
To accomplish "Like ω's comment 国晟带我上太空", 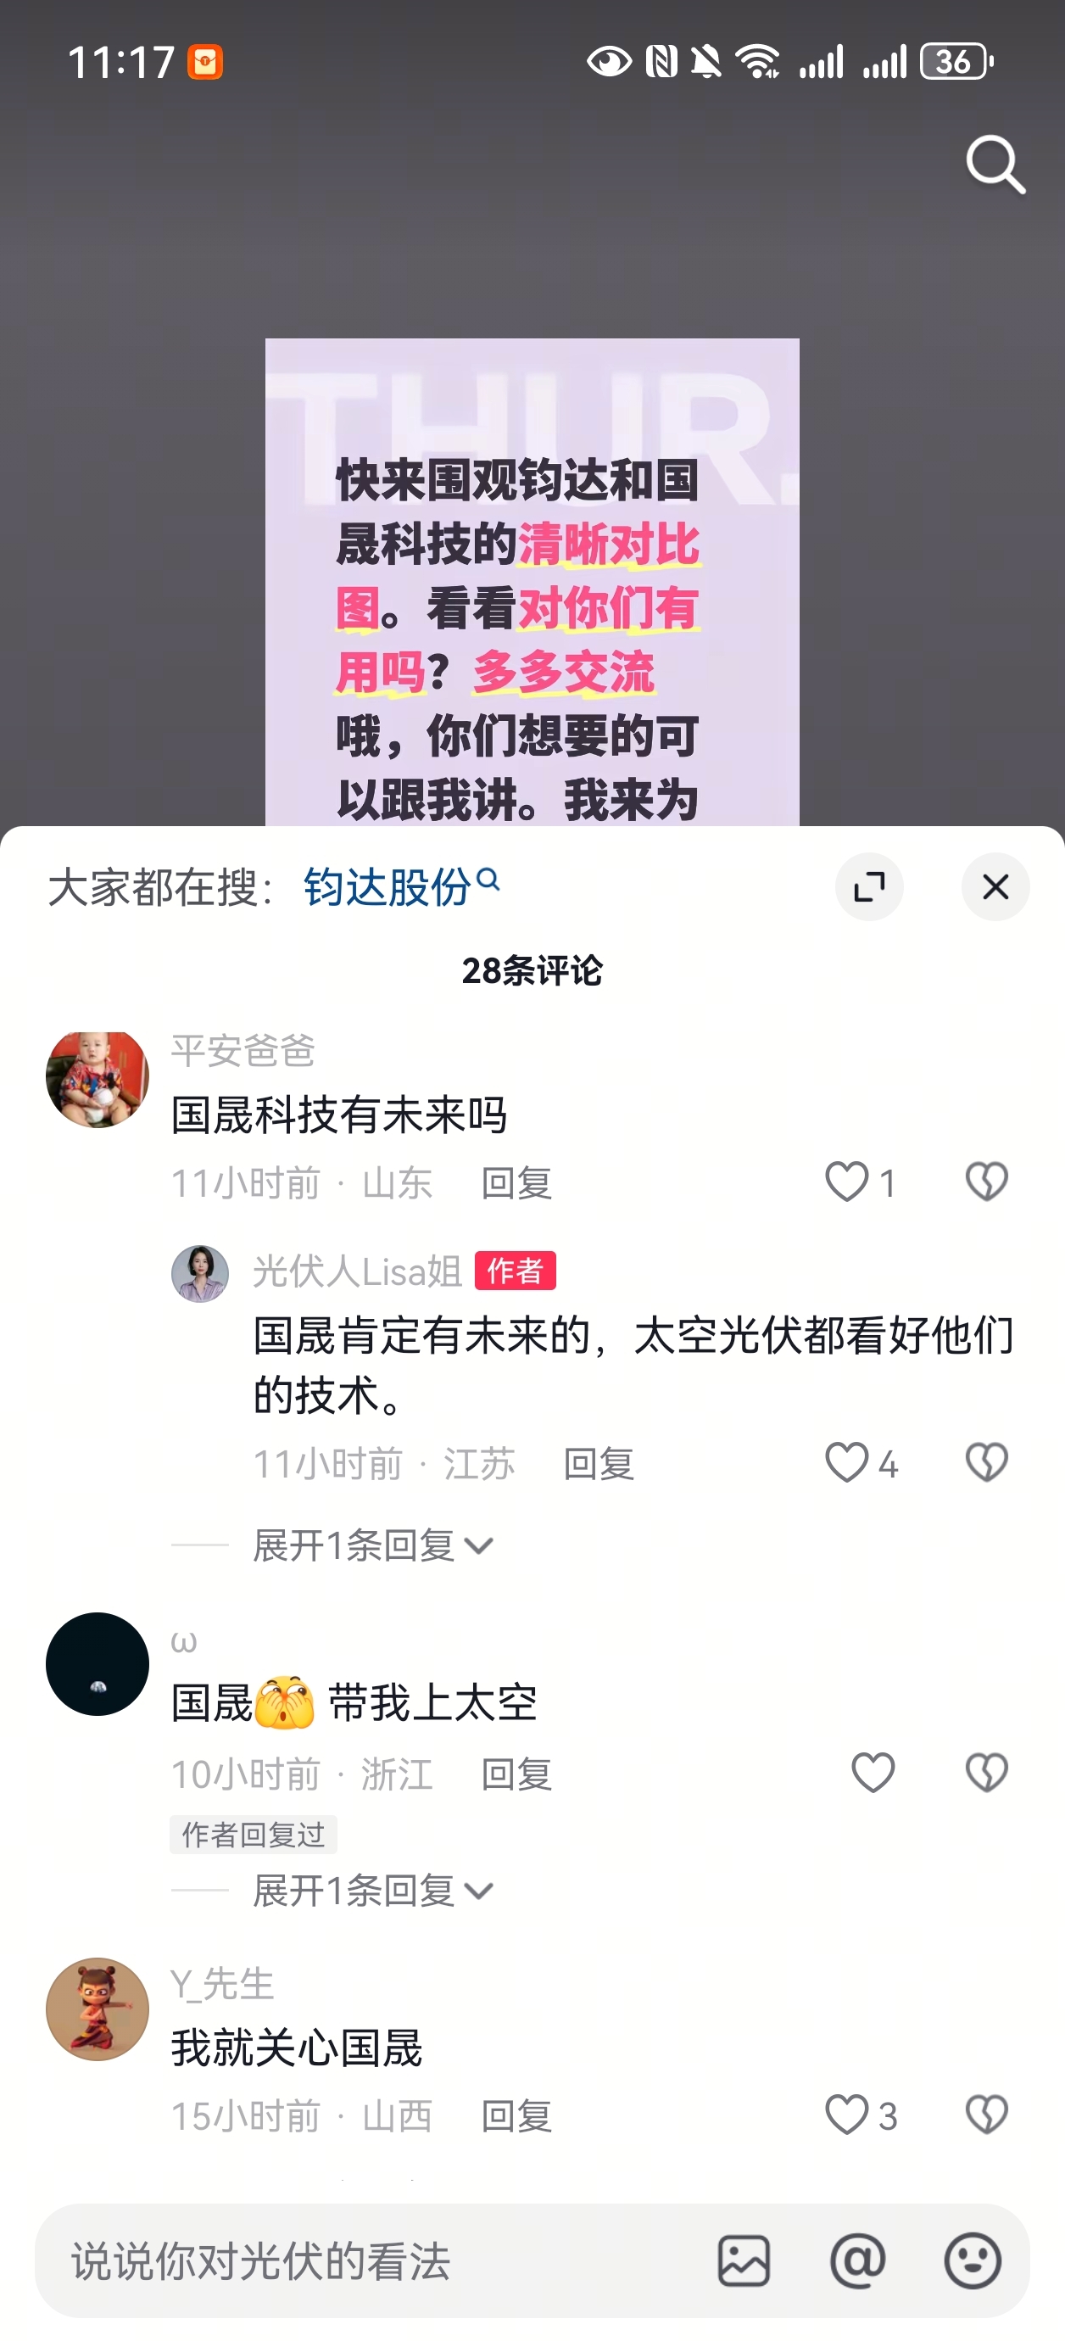I will 873,1773.
